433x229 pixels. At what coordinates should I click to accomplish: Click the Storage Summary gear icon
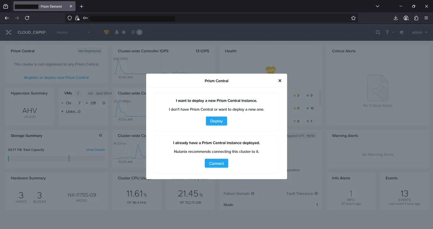coord(101,135)
